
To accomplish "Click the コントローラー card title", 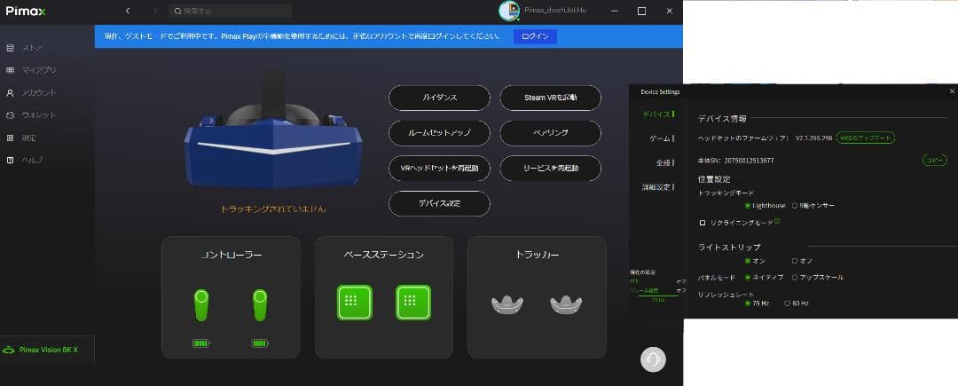I will point(231,255).
